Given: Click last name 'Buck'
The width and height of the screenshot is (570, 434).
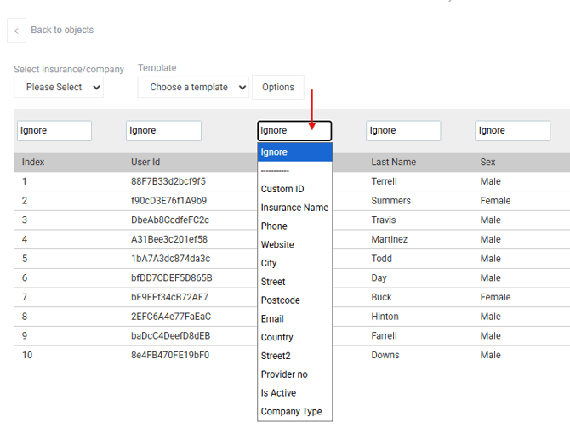Looking at the screenshot, I should pyautogui.click(x=381, y=297).
